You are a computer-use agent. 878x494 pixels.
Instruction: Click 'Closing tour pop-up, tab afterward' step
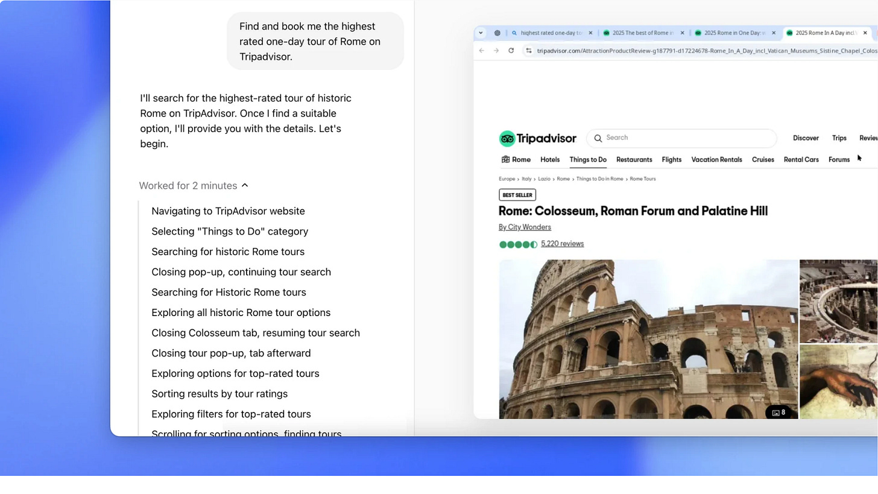231,353
